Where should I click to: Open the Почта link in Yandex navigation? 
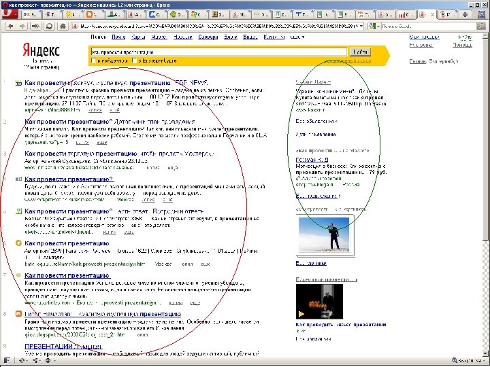(118, 37)
